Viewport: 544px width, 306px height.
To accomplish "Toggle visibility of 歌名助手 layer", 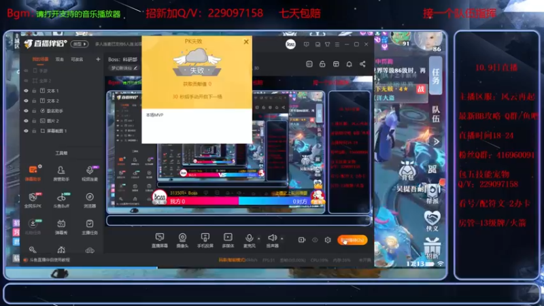I will point(26,111).
